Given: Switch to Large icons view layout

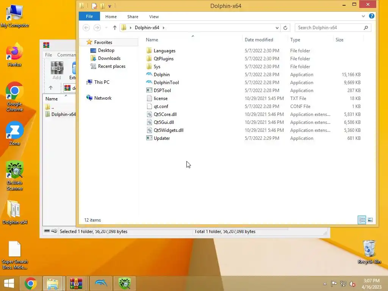Looking at the screenshot, I should click(370, 220).
